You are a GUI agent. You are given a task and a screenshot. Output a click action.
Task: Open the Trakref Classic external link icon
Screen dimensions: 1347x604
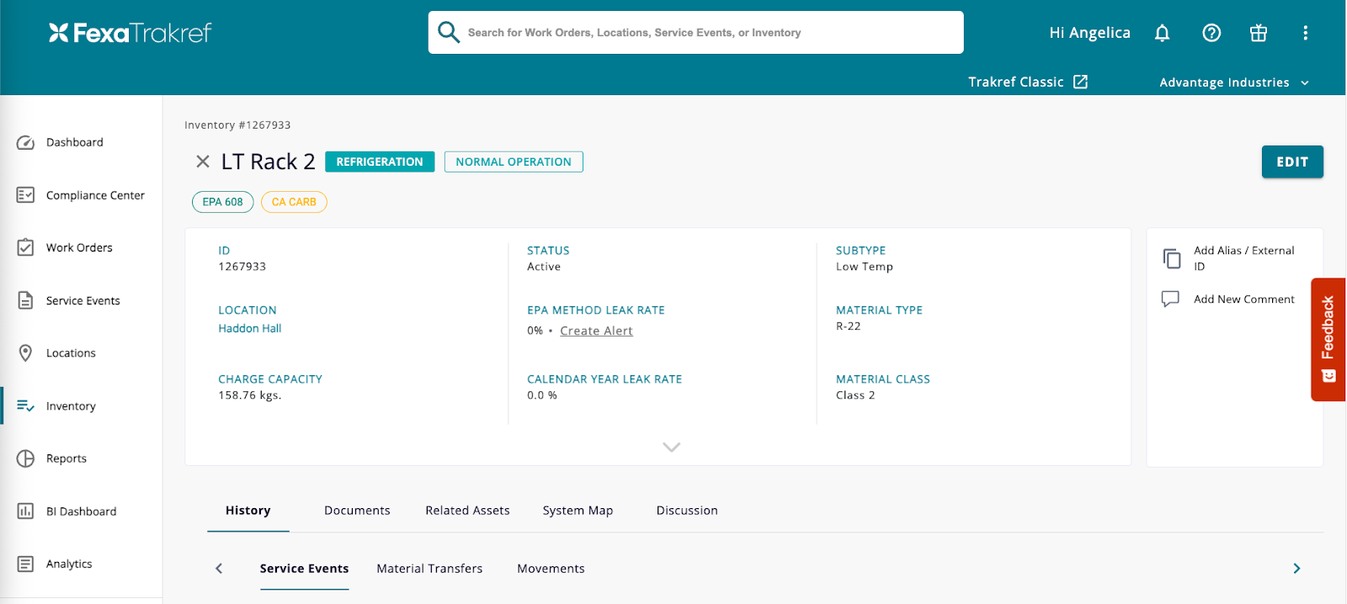pyautogui.click(x=1080, y=82)
